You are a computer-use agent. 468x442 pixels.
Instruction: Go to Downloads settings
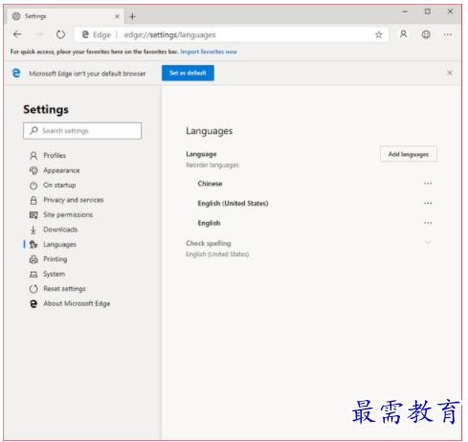60,230
